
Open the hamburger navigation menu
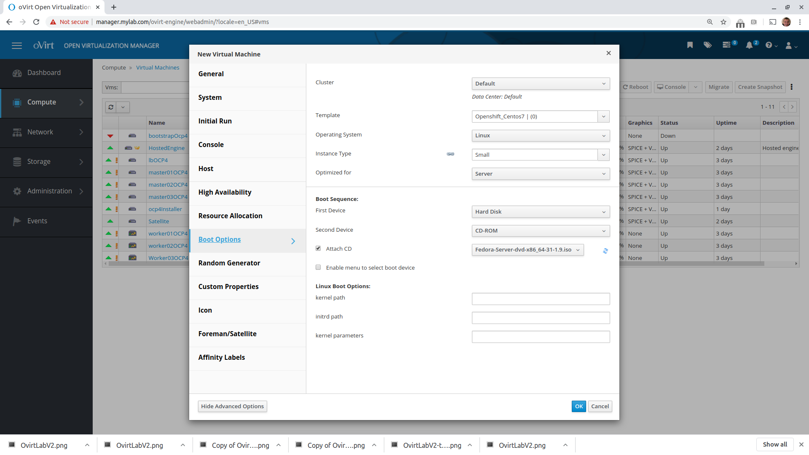click(17, 45)
